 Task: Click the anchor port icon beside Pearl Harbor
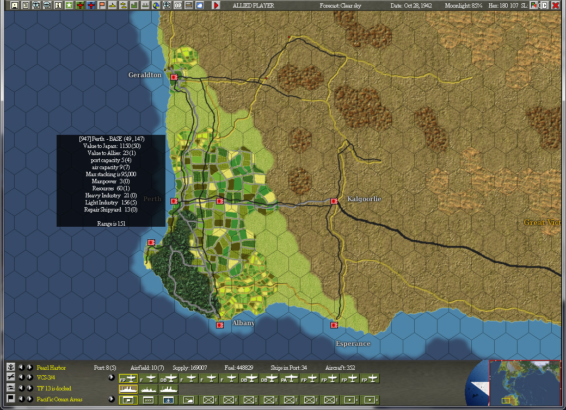click(11, 367)
